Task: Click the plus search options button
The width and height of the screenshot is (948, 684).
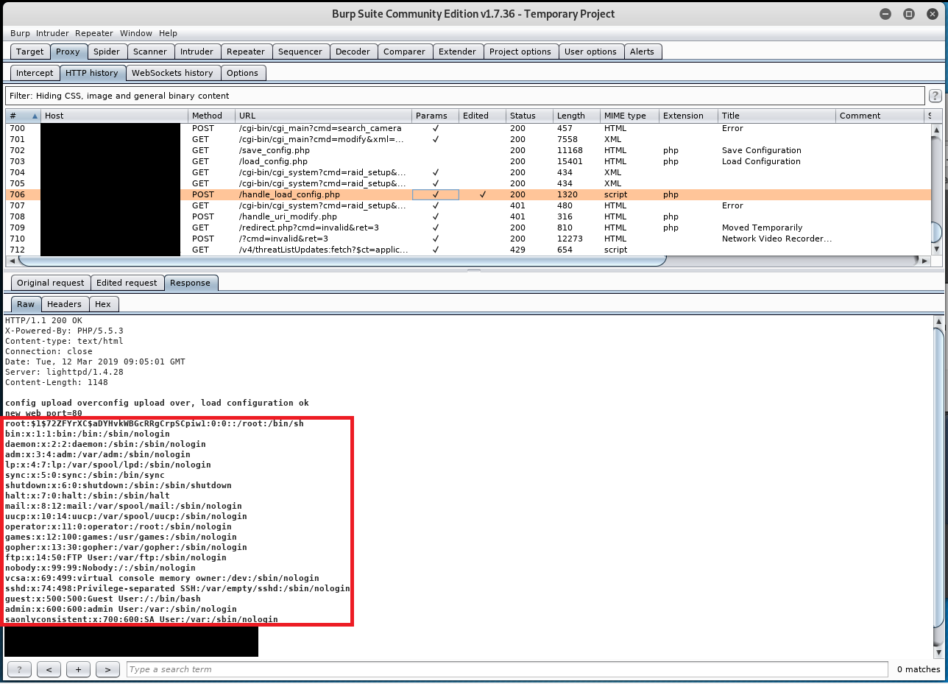Action: pyautogui.click(x=78, y=669)
